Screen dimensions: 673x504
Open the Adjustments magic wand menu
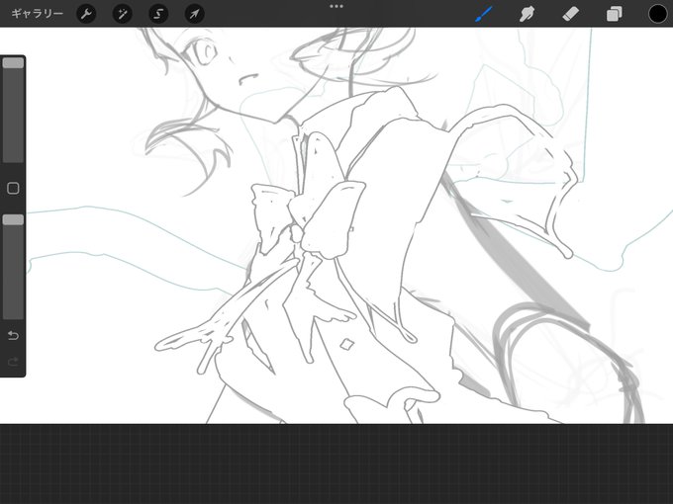pyautogui.click(x=123, y=14)
